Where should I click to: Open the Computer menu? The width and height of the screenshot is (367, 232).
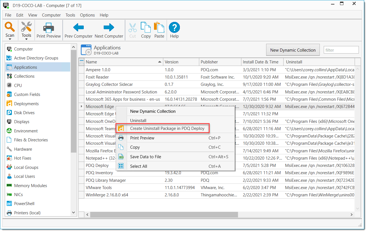[x=51, y=15]
